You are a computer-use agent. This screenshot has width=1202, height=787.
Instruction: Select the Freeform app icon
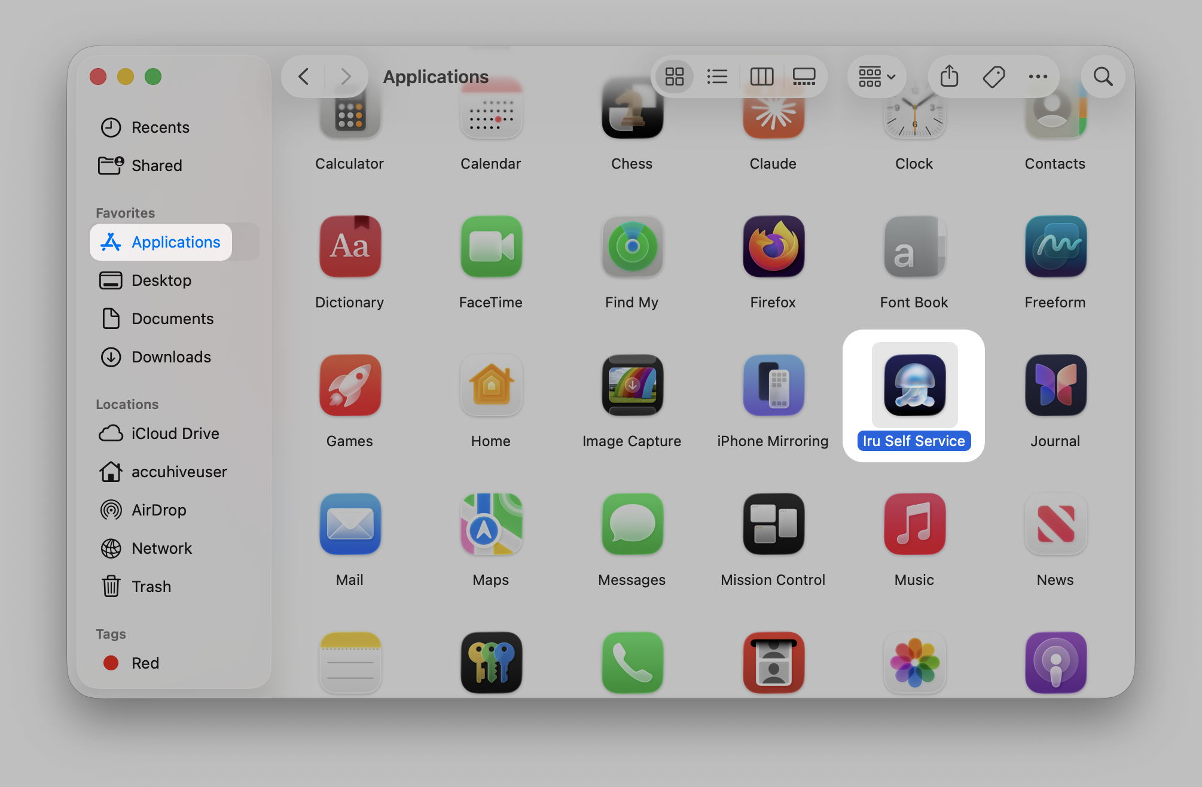coord(1055,246)
